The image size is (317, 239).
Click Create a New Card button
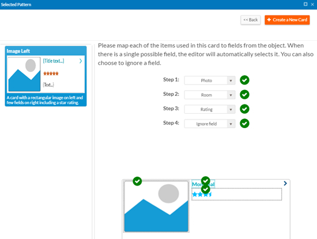[287, 20]
